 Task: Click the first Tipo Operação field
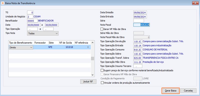click(x=32, y=29)
